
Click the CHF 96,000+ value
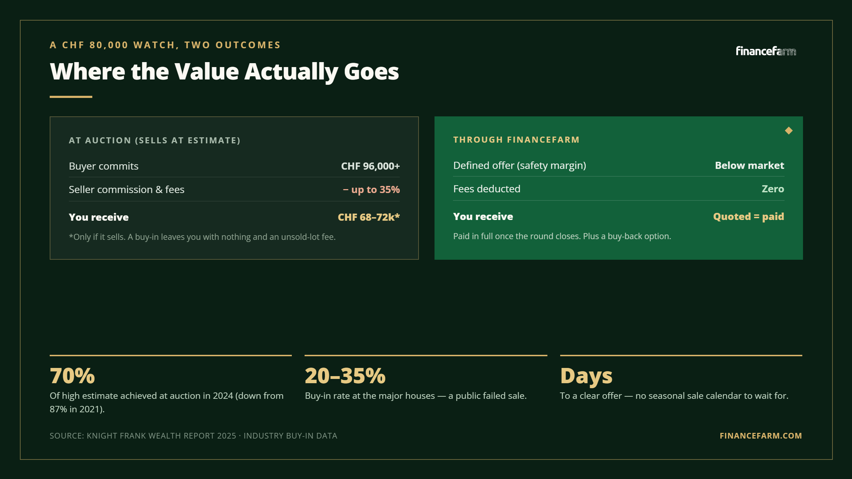click(370, 166)
